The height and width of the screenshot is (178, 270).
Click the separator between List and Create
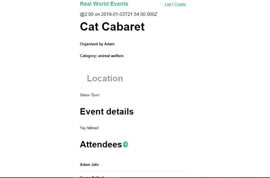[173, 4]
